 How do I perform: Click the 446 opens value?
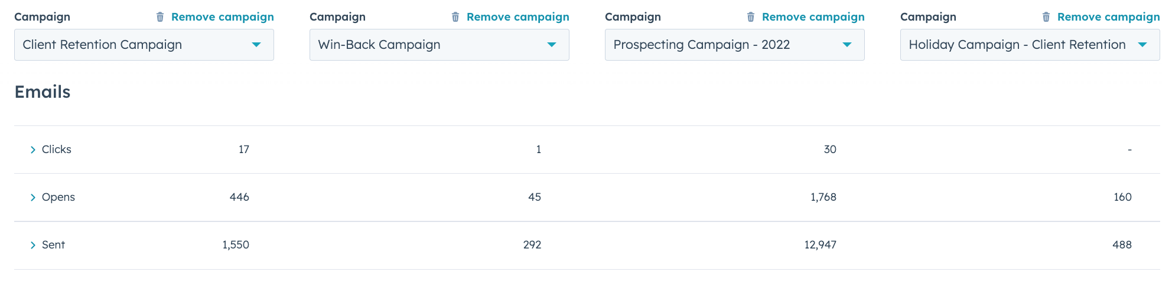point(239,197)
